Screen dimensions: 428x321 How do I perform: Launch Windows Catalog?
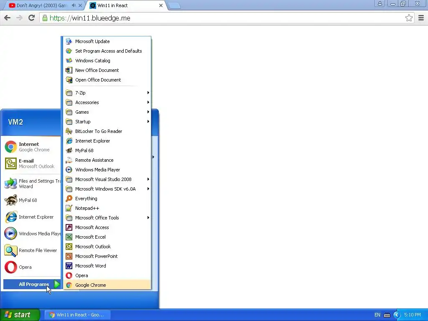(107, 61)
